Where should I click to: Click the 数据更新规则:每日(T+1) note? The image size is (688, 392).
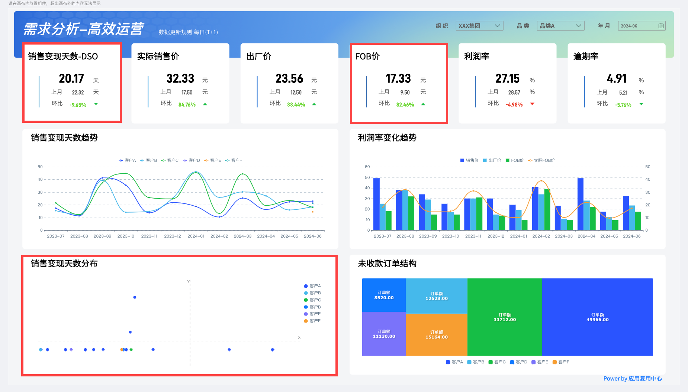[x=188, y=32]
